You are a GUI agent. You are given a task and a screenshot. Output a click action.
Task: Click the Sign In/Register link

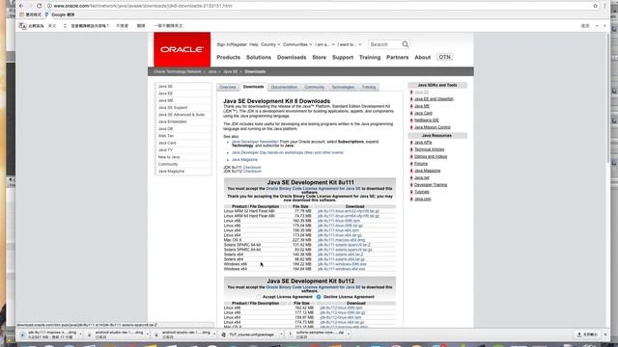coord(232,45)
